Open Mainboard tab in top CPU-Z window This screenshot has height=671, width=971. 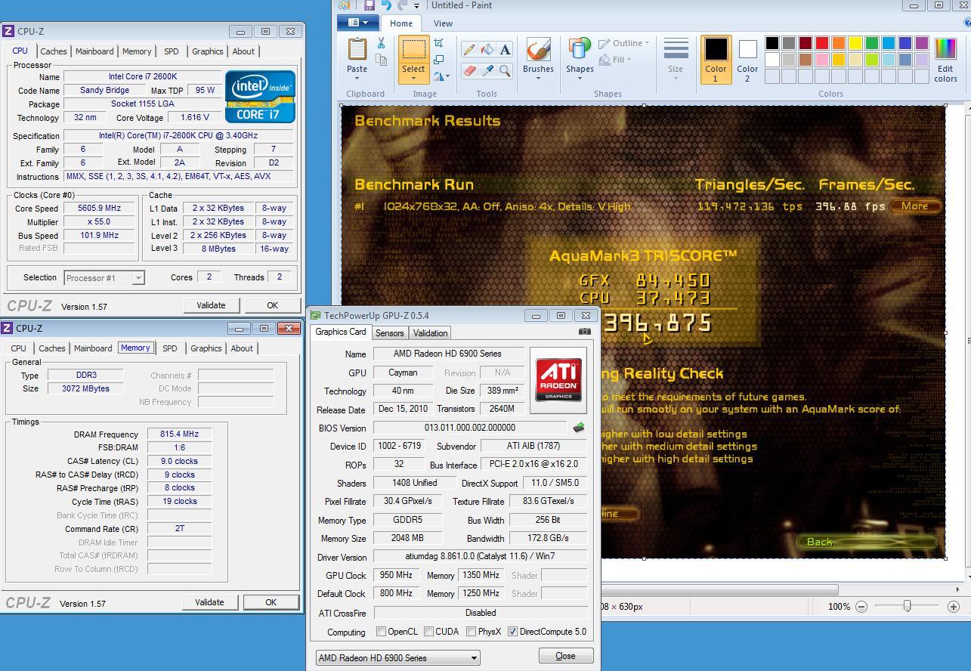click(94, 51)
